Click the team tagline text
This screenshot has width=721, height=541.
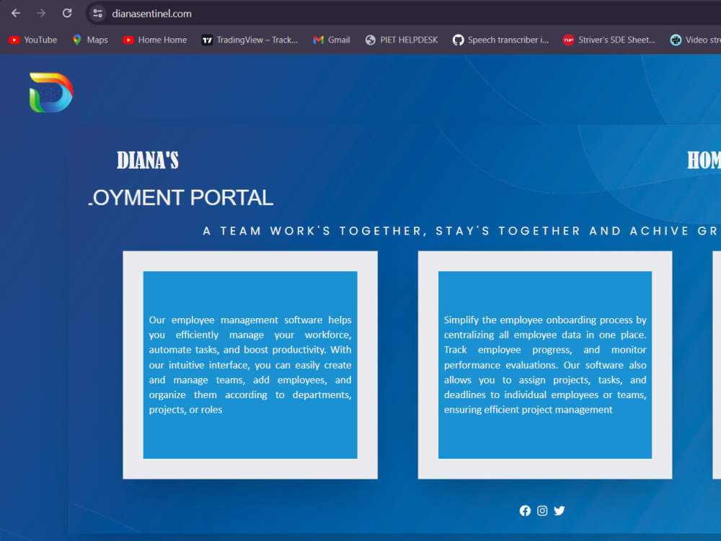(461, 231)
